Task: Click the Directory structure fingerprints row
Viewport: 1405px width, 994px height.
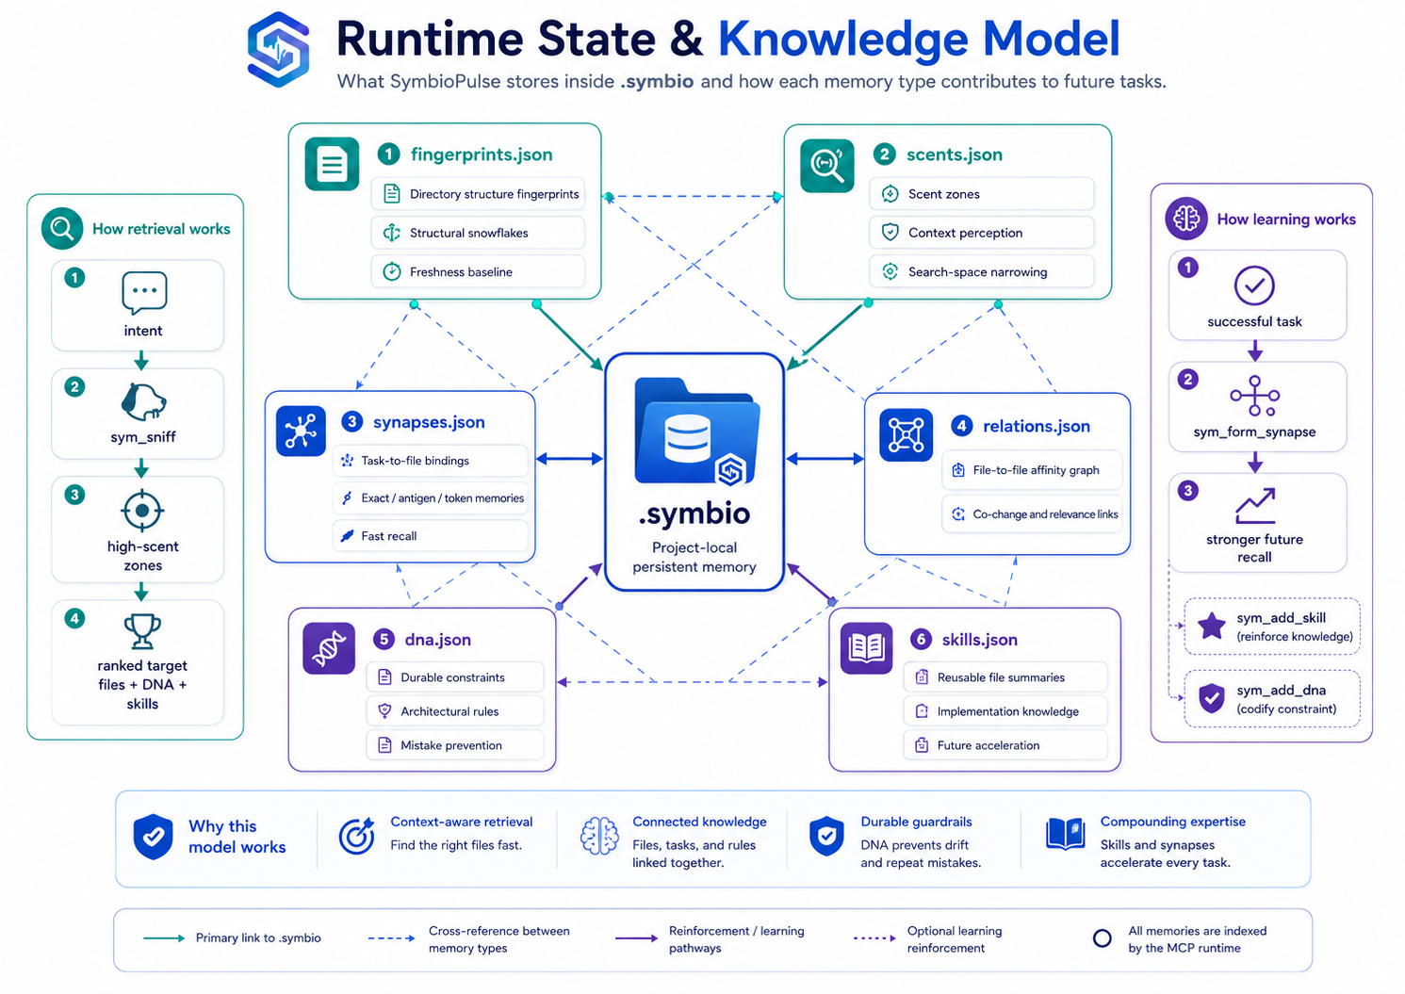Action: tap(478, 194)
